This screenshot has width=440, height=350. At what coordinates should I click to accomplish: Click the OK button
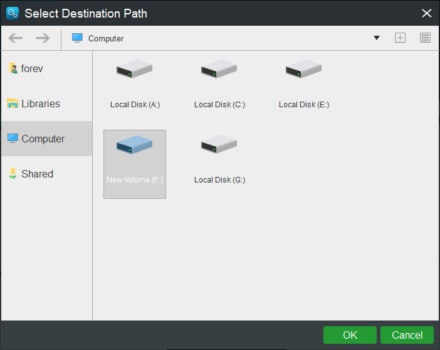point(350,335)
